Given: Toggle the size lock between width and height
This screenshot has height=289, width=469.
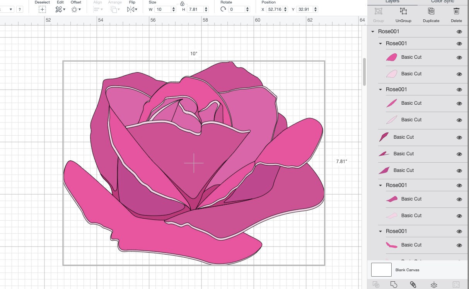Looking at the screenshot, I should [x=182, y=4].
